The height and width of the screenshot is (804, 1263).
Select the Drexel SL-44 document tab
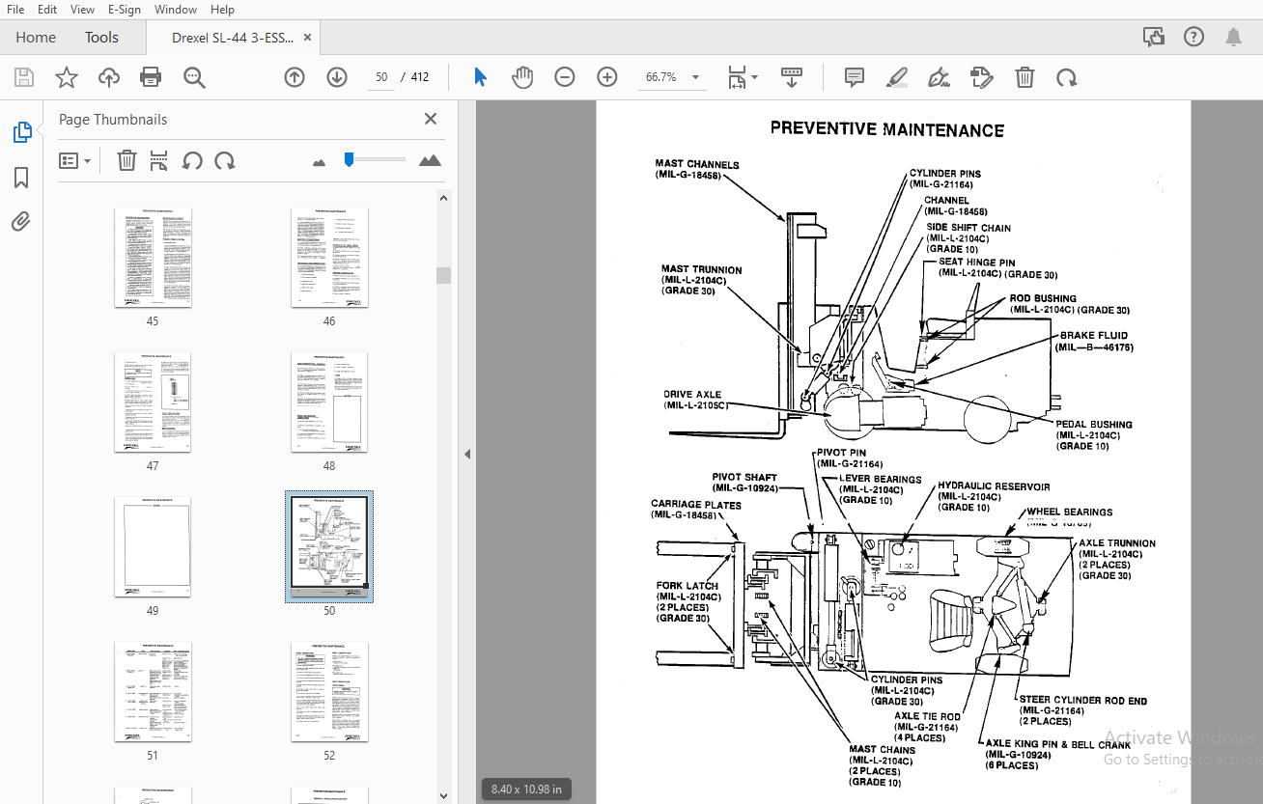pyautogui.click(x=232, y=38)
